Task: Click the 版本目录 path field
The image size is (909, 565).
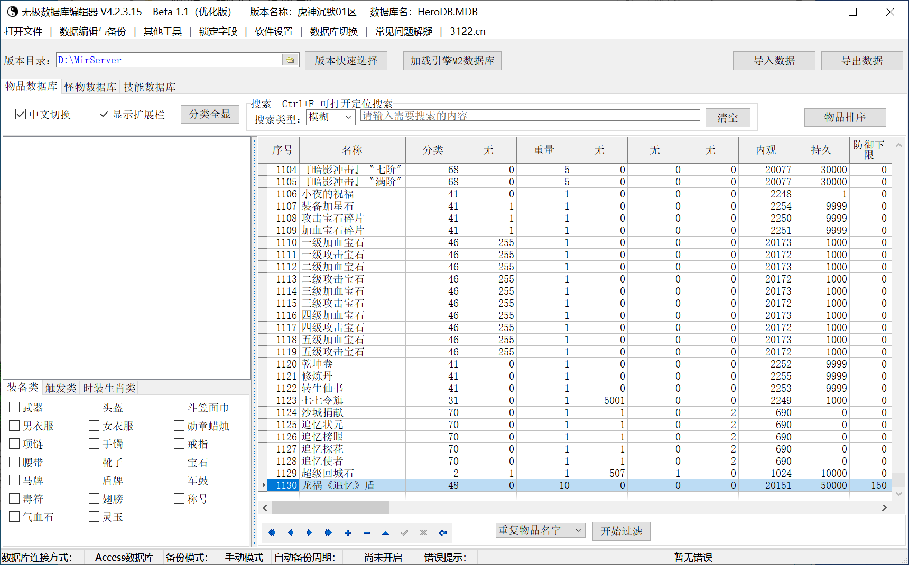Action: point(170,60)
